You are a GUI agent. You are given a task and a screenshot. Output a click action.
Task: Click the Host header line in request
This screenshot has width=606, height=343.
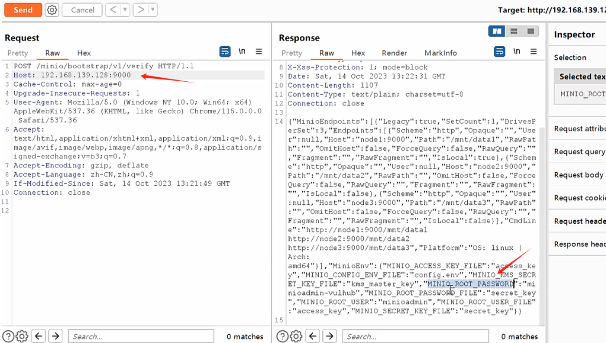(72, 75)
